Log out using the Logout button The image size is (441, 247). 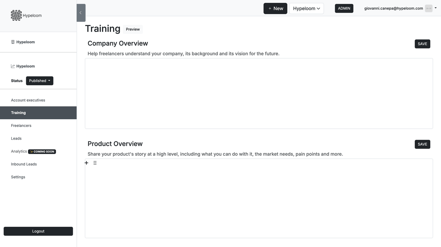[x=38, y=231]
